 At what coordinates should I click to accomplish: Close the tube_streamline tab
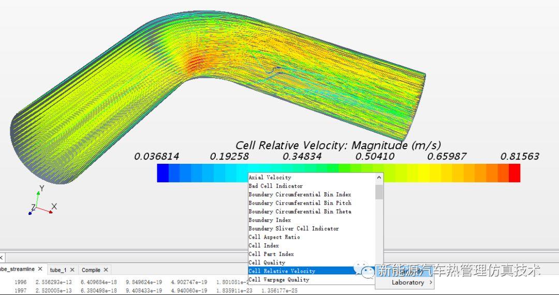coord(40,269)
